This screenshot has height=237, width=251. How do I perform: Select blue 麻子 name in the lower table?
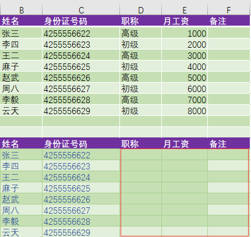tap(21, 188)
